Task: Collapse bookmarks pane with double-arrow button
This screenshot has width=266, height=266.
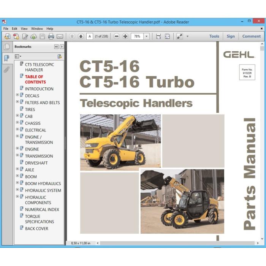Action: click(x=56, y=47)
